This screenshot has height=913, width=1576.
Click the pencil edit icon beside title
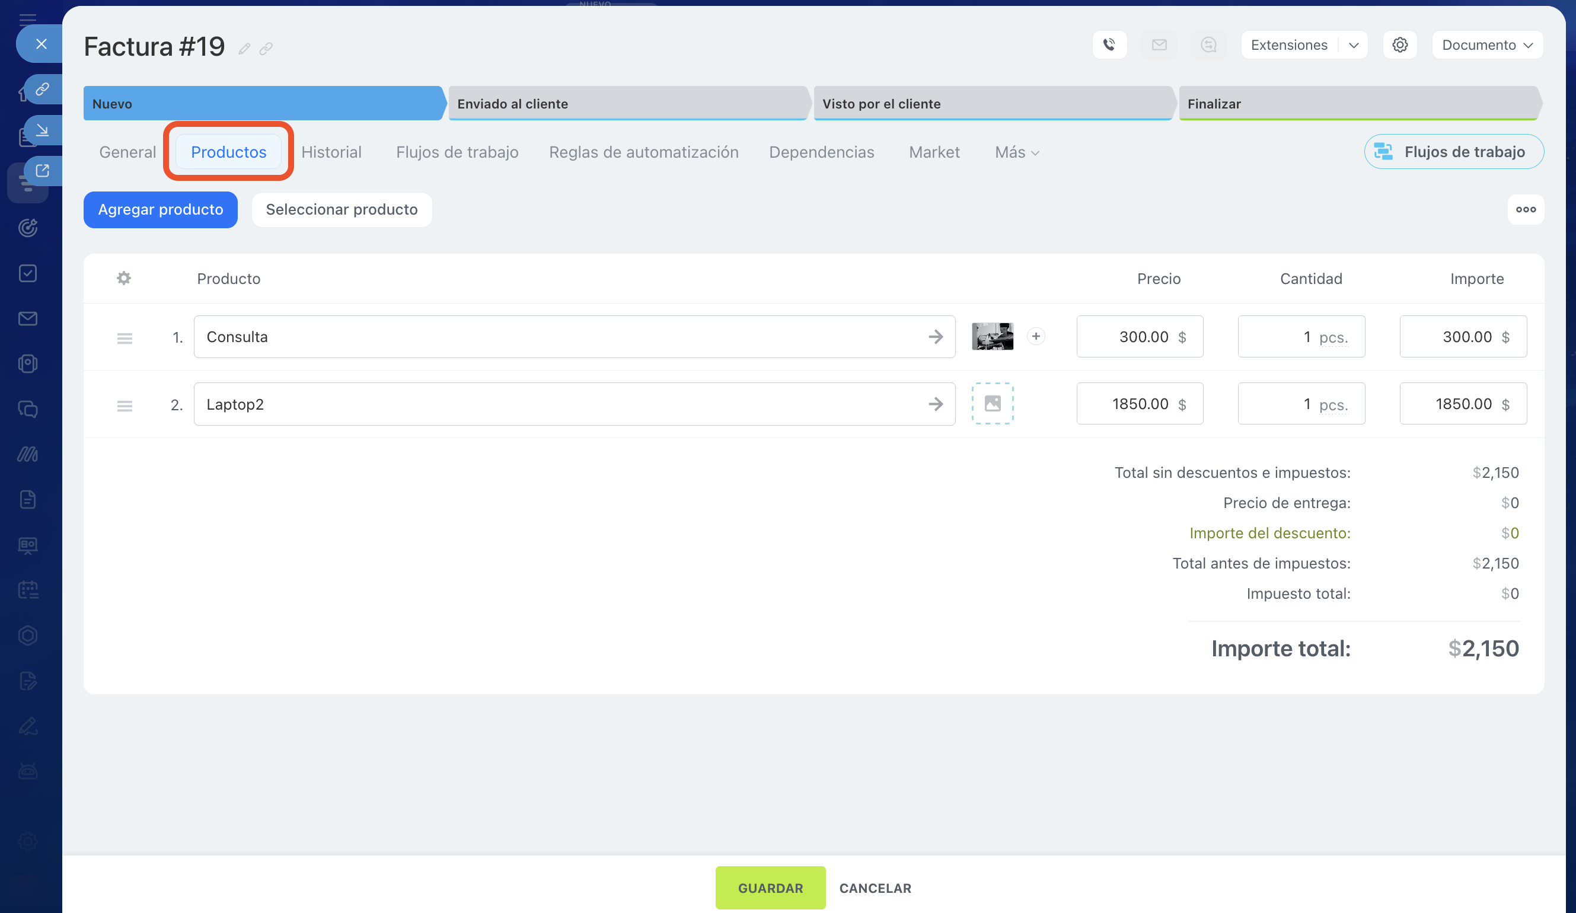click(x=244, y=49)
